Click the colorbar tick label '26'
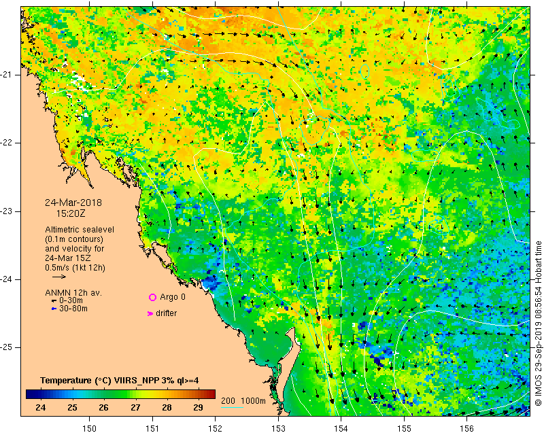Image resolution: width=544 pixels, height=435 pixels. [104, 408]
